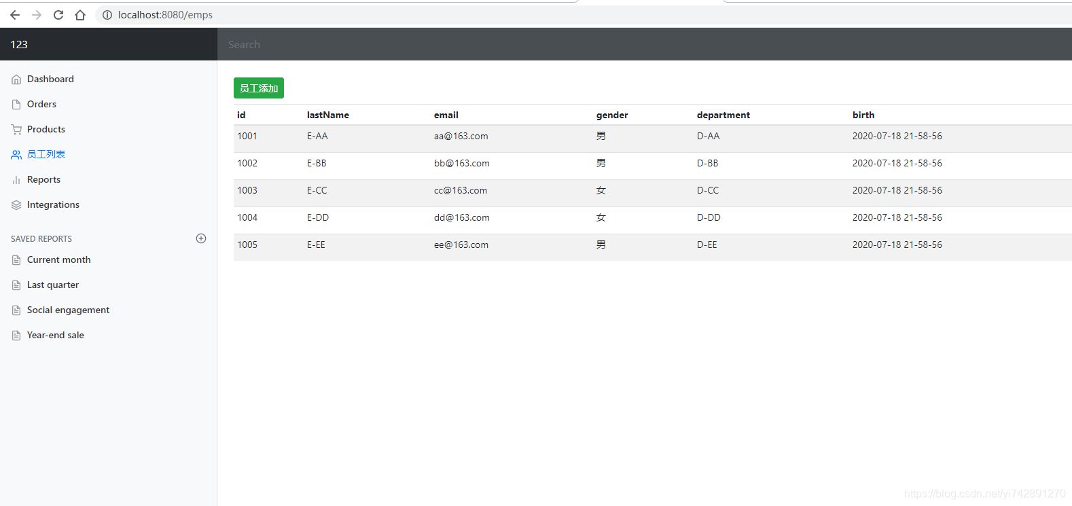Screen dimensions: 1072x506
Task: Click the Integrations layers icon
Action: pyautogui.click(x=16, y=205)
